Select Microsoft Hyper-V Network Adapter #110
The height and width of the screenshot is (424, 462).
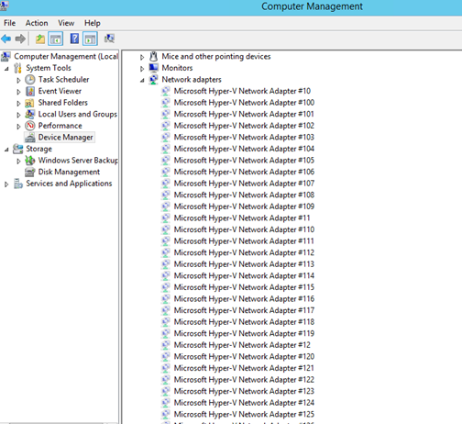coord(244,229)
